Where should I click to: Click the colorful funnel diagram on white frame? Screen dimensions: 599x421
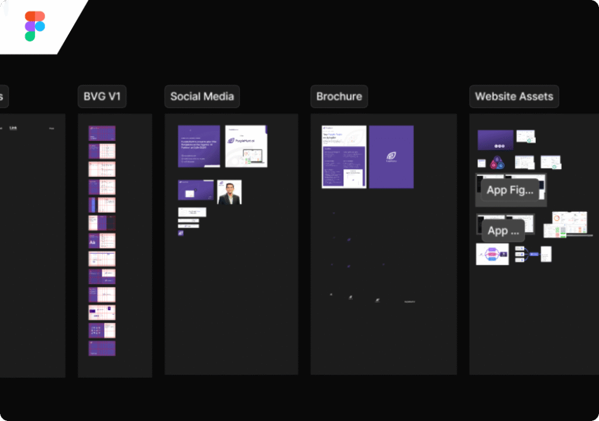(x=492, y=254)
